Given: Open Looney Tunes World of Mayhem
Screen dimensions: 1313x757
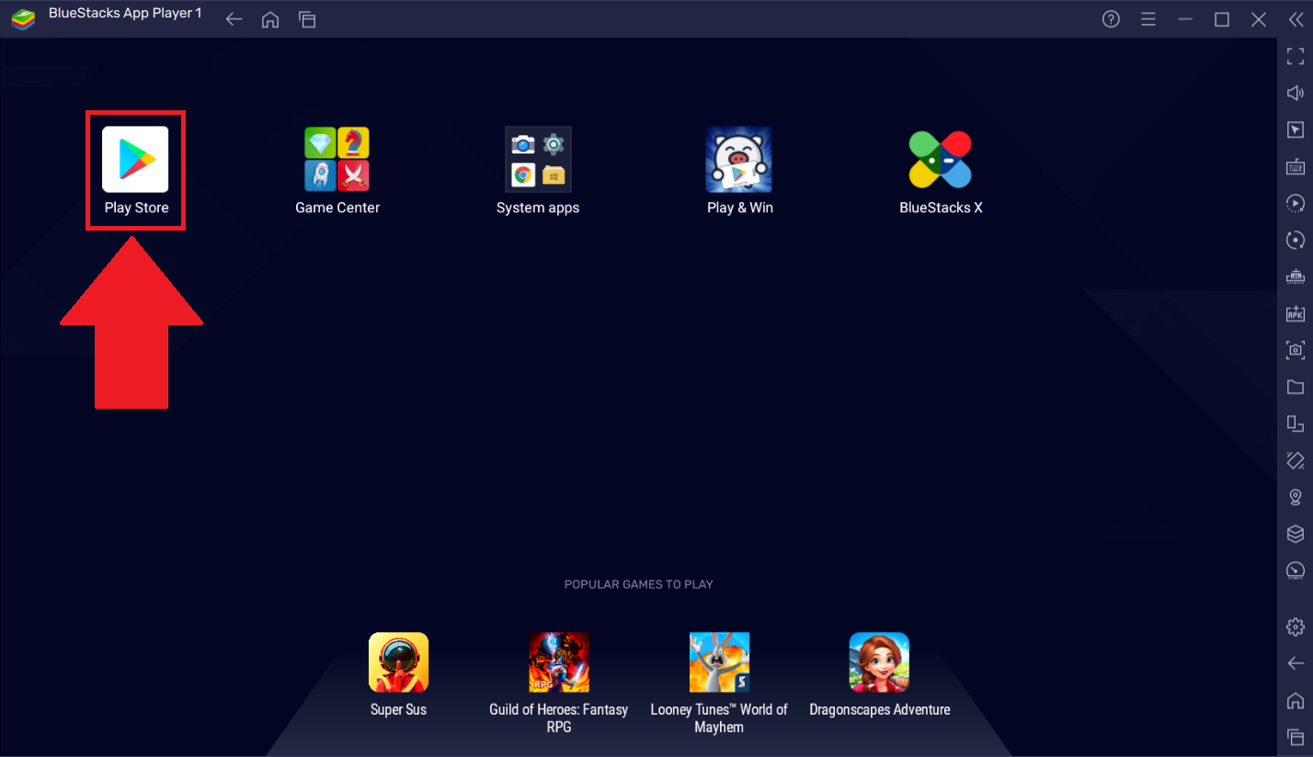Looking at the screenshot, I should [x=719, y=682].
